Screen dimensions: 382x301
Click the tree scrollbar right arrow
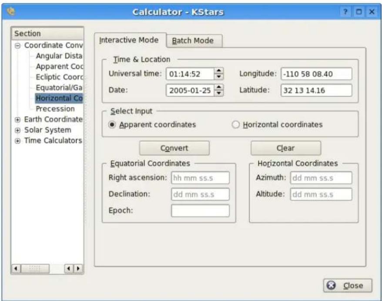(78, 269)
